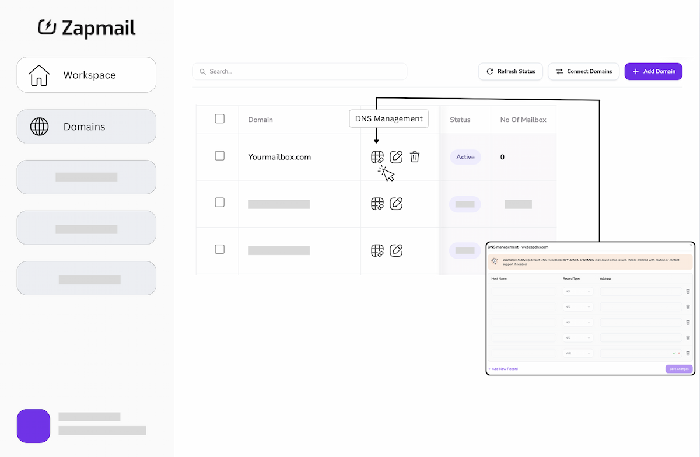The height and width of the screenshot is (457, 700).
Task: Click the lightbulb warning icon in DNS dialog
Action: click(495, 261)
